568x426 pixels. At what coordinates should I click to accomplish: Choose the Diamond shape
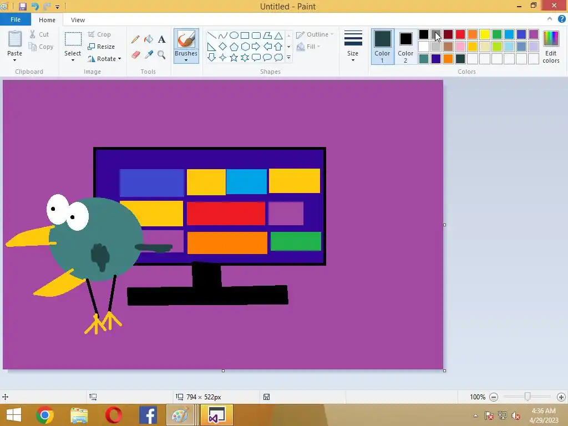click(223, 47)
